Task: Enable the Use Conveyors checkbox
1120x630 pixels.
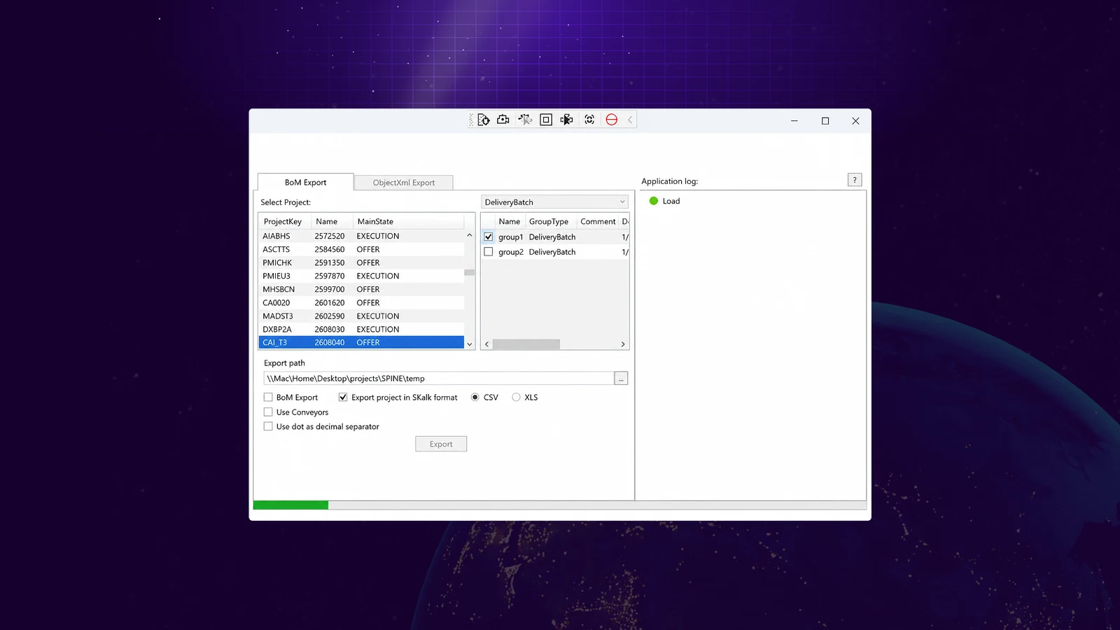Action: pyautogui.click(x=268, y=412)
